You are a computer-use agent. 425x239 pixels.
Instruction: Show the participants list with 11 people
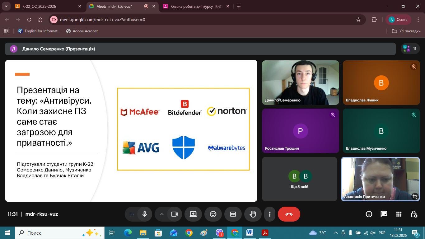410,49
